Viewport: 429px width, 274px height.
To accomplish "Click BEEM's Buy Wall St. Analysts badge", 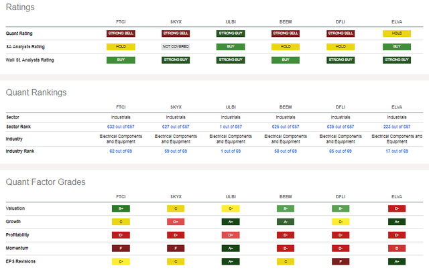I will [286, 60].
